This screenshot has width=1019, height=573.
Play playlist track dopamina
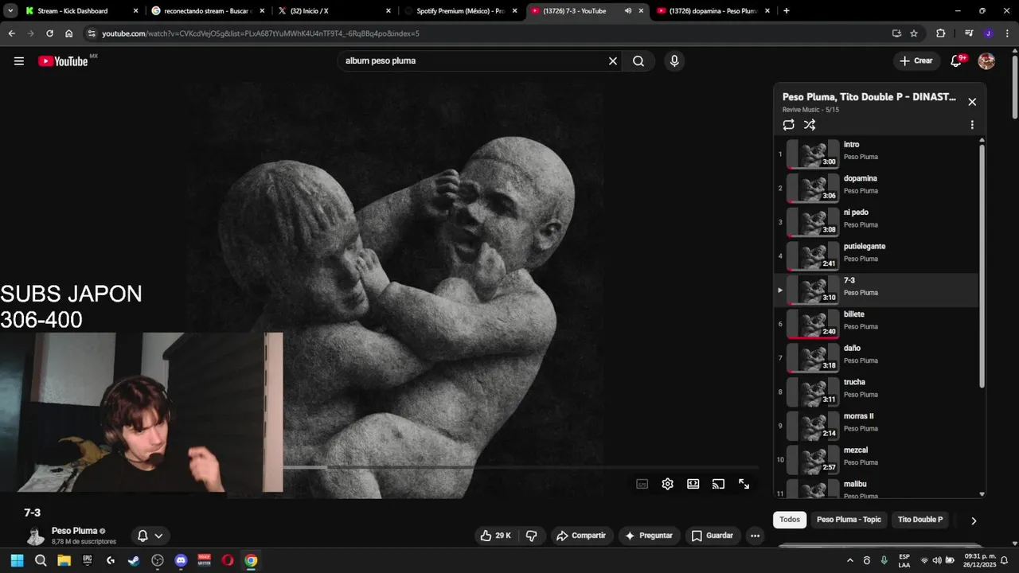pyautogui.click(x=876, y=188)
